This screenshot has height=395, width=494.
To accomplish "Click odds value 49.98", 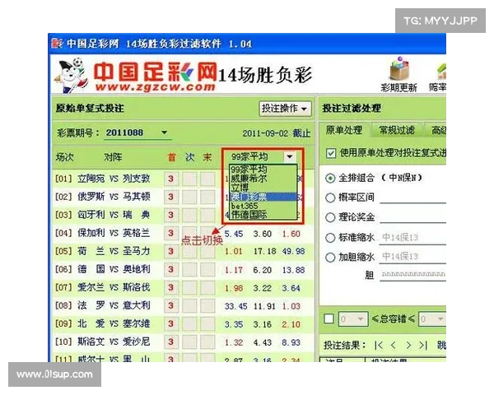I will pos(293,252).
